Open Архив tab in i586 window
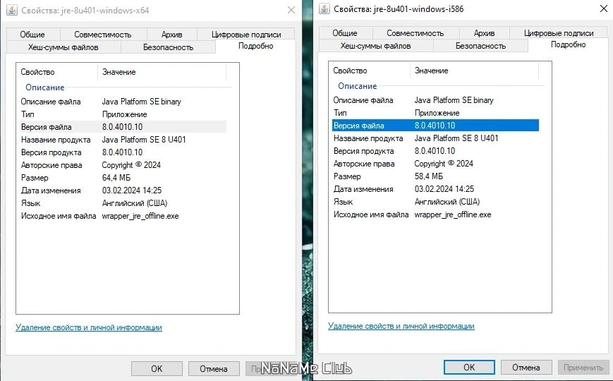 tap(485, 33)
